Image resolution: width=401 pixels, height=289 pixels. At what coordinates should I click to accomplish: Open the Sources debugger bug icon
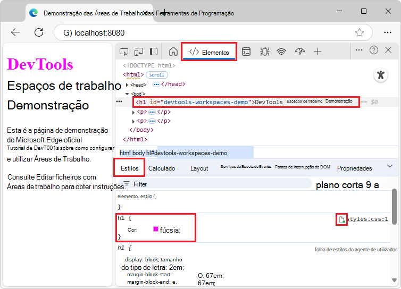pyautogui.click(x=264, y=52)
